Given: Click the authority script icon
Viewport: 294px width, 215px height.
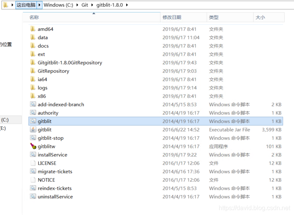Looking at the screenshot, I should [33, 113].
